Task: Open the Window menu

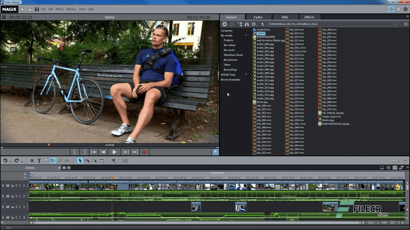Action: point(71,9)
